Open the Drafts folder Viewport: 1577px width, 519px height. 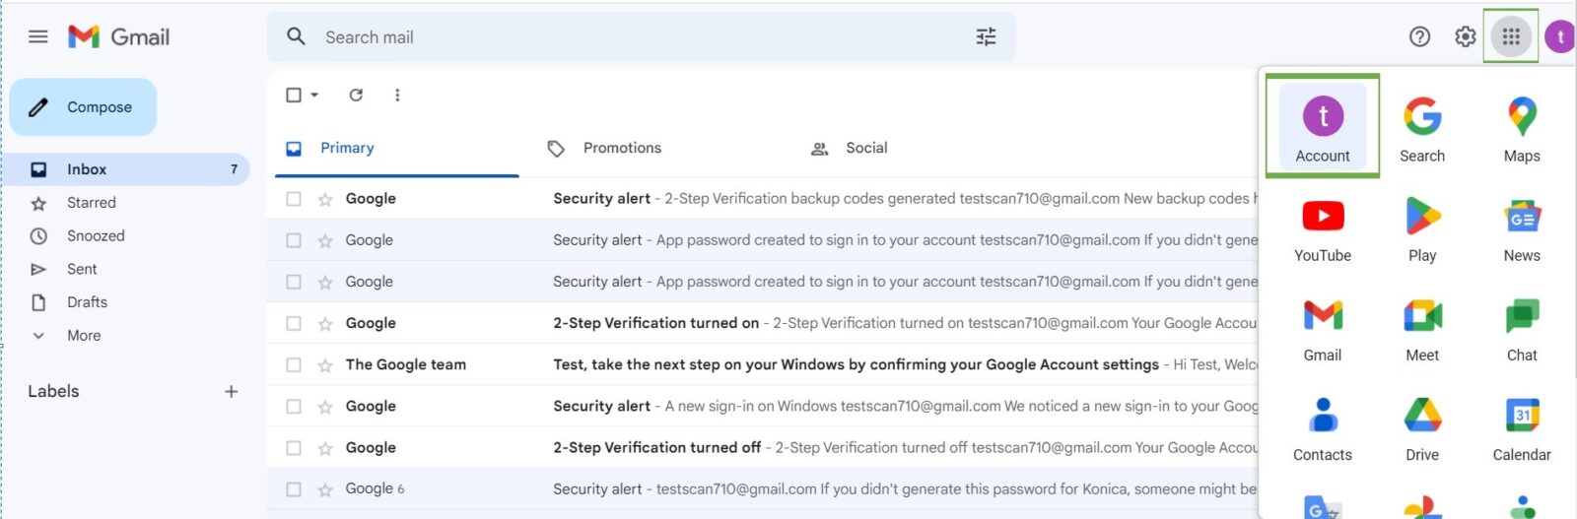87,302
